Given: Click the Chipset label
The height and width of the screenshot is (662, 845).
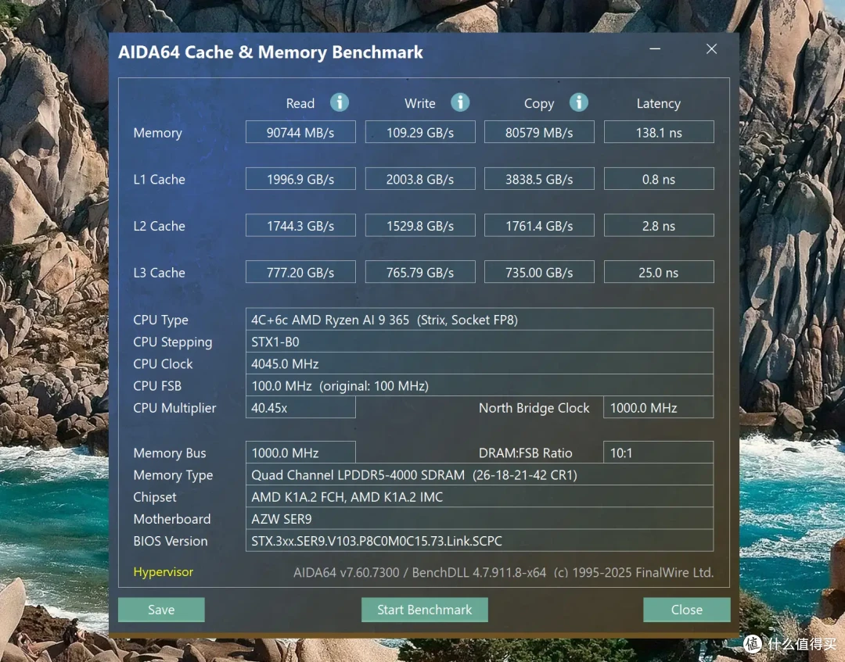Looking at the screenshot, I should 155,497.
